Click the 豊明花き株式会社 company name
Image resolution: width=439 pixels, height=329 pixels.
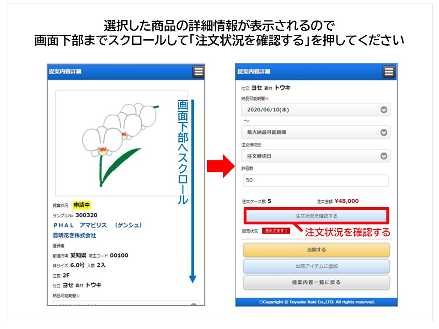click(75, 235)
